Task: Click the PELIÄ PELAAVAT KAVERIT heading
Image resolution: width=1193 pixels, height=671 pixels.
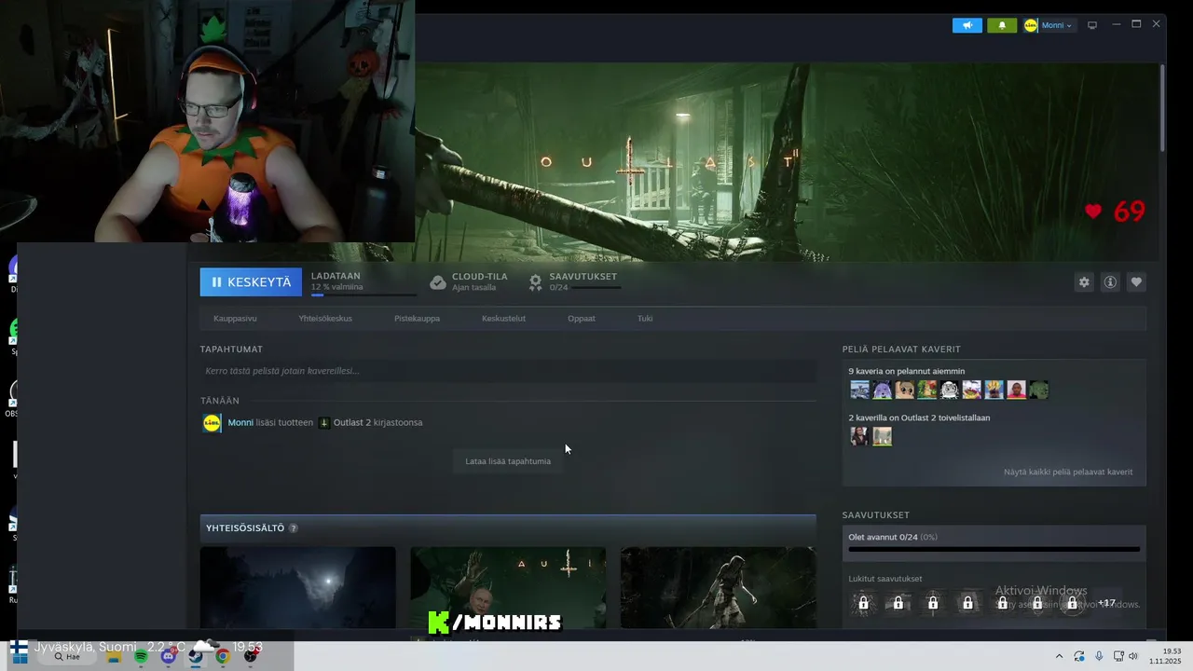Action: [x=901, y=349]
